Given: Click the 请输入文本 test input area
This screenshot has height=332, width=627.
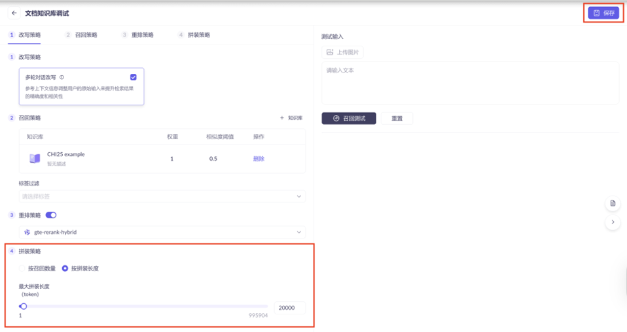Looking at the screenshot, I should (470, 83).
